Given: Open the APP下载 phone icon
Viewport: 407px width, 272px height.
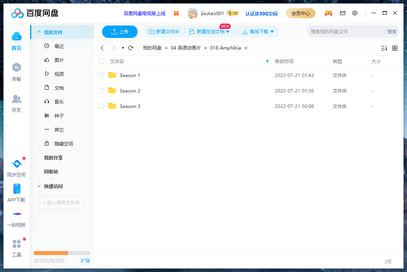Looking at the screenshot, I should coord(17,189).
